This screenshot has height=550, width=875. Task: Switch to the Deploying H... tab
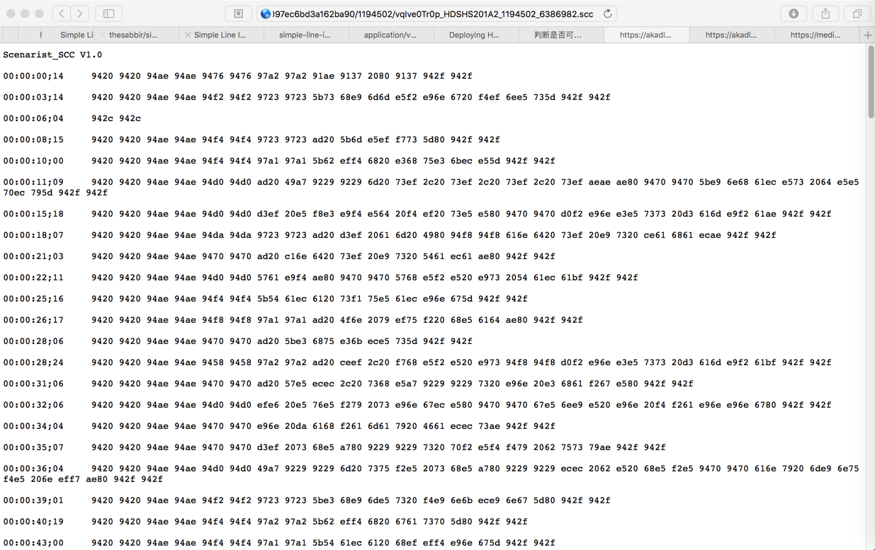pos(476,35)
